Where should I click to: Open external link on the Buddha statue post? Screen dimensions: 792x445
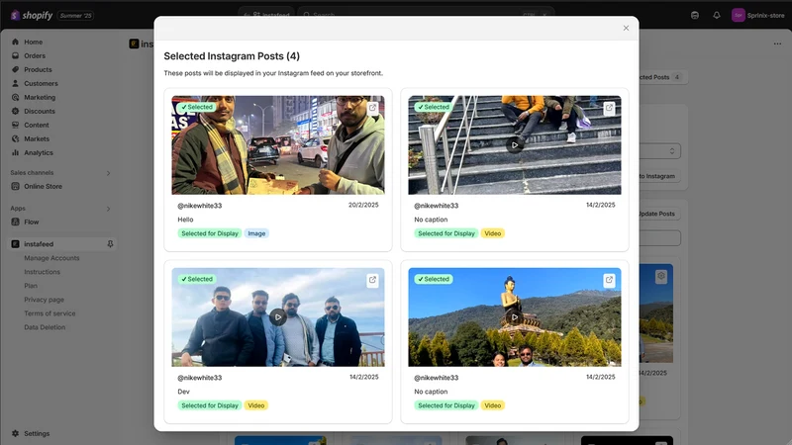(x=609, y=280)
